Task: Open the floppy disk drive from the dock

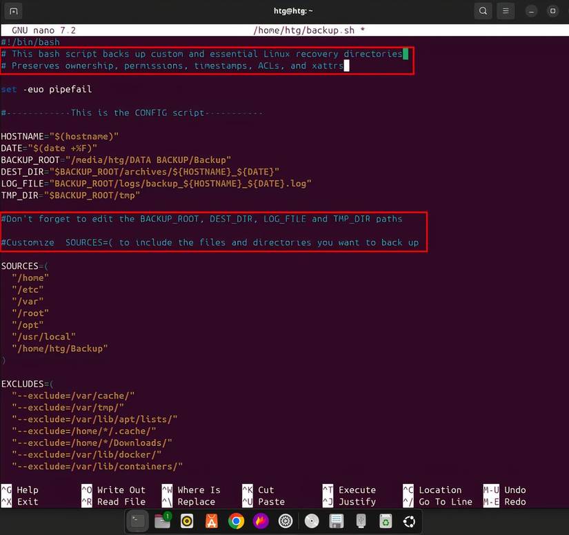Action: coord(337,521)
